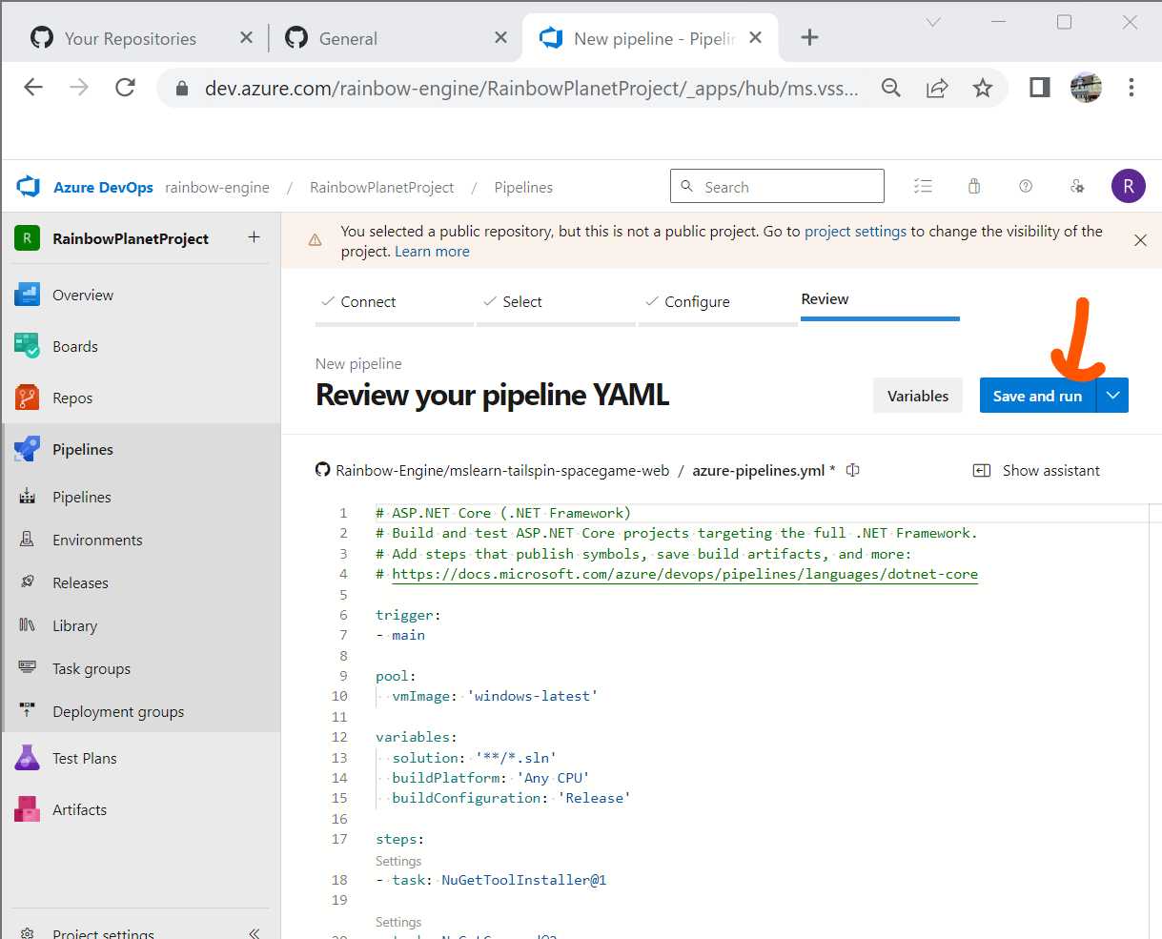1162x939 pixels.
Task: Click the share page icon in address bar
Action: point(937,88)
